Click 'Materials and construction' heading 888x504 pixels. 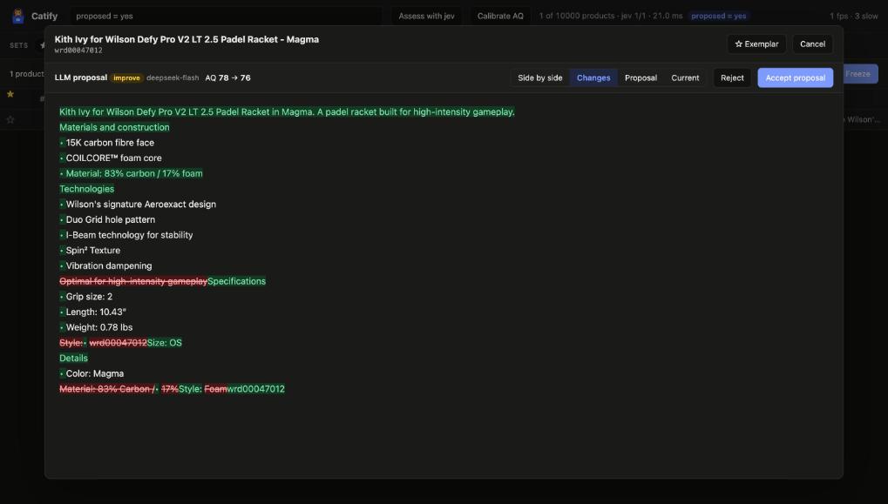click(114, 127)
